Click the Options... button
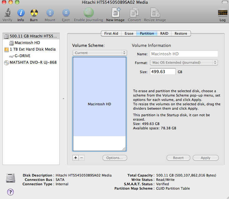The image size is (229, 199). [x=115, y=158]
